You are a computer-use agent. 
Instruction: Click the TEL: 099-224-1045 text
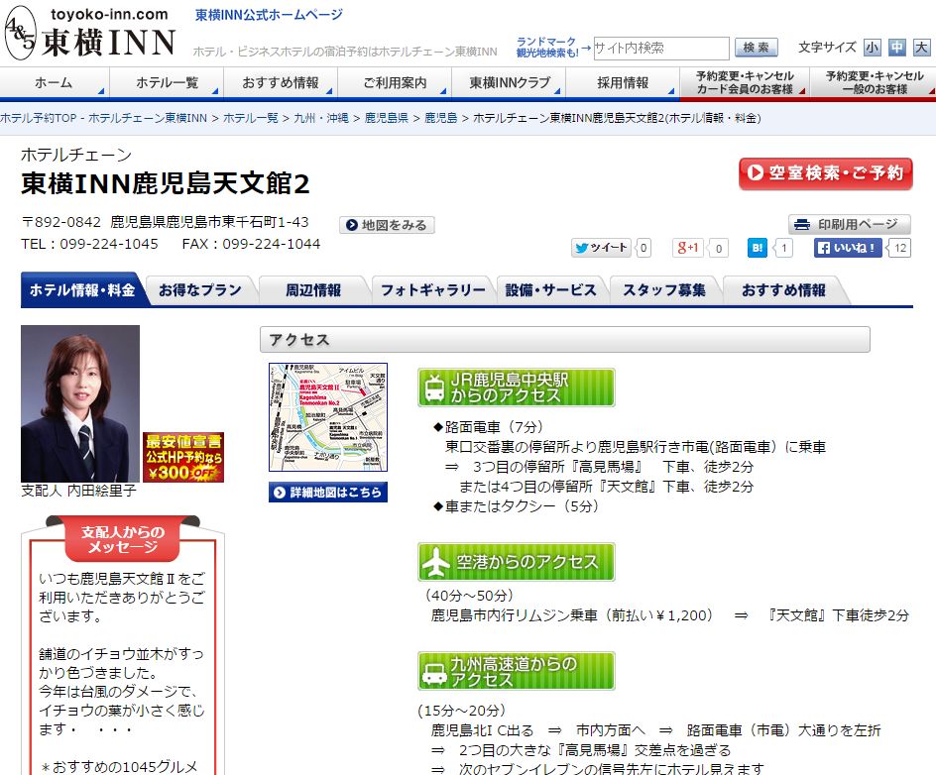pyautogui.click(x=89, y=244)
